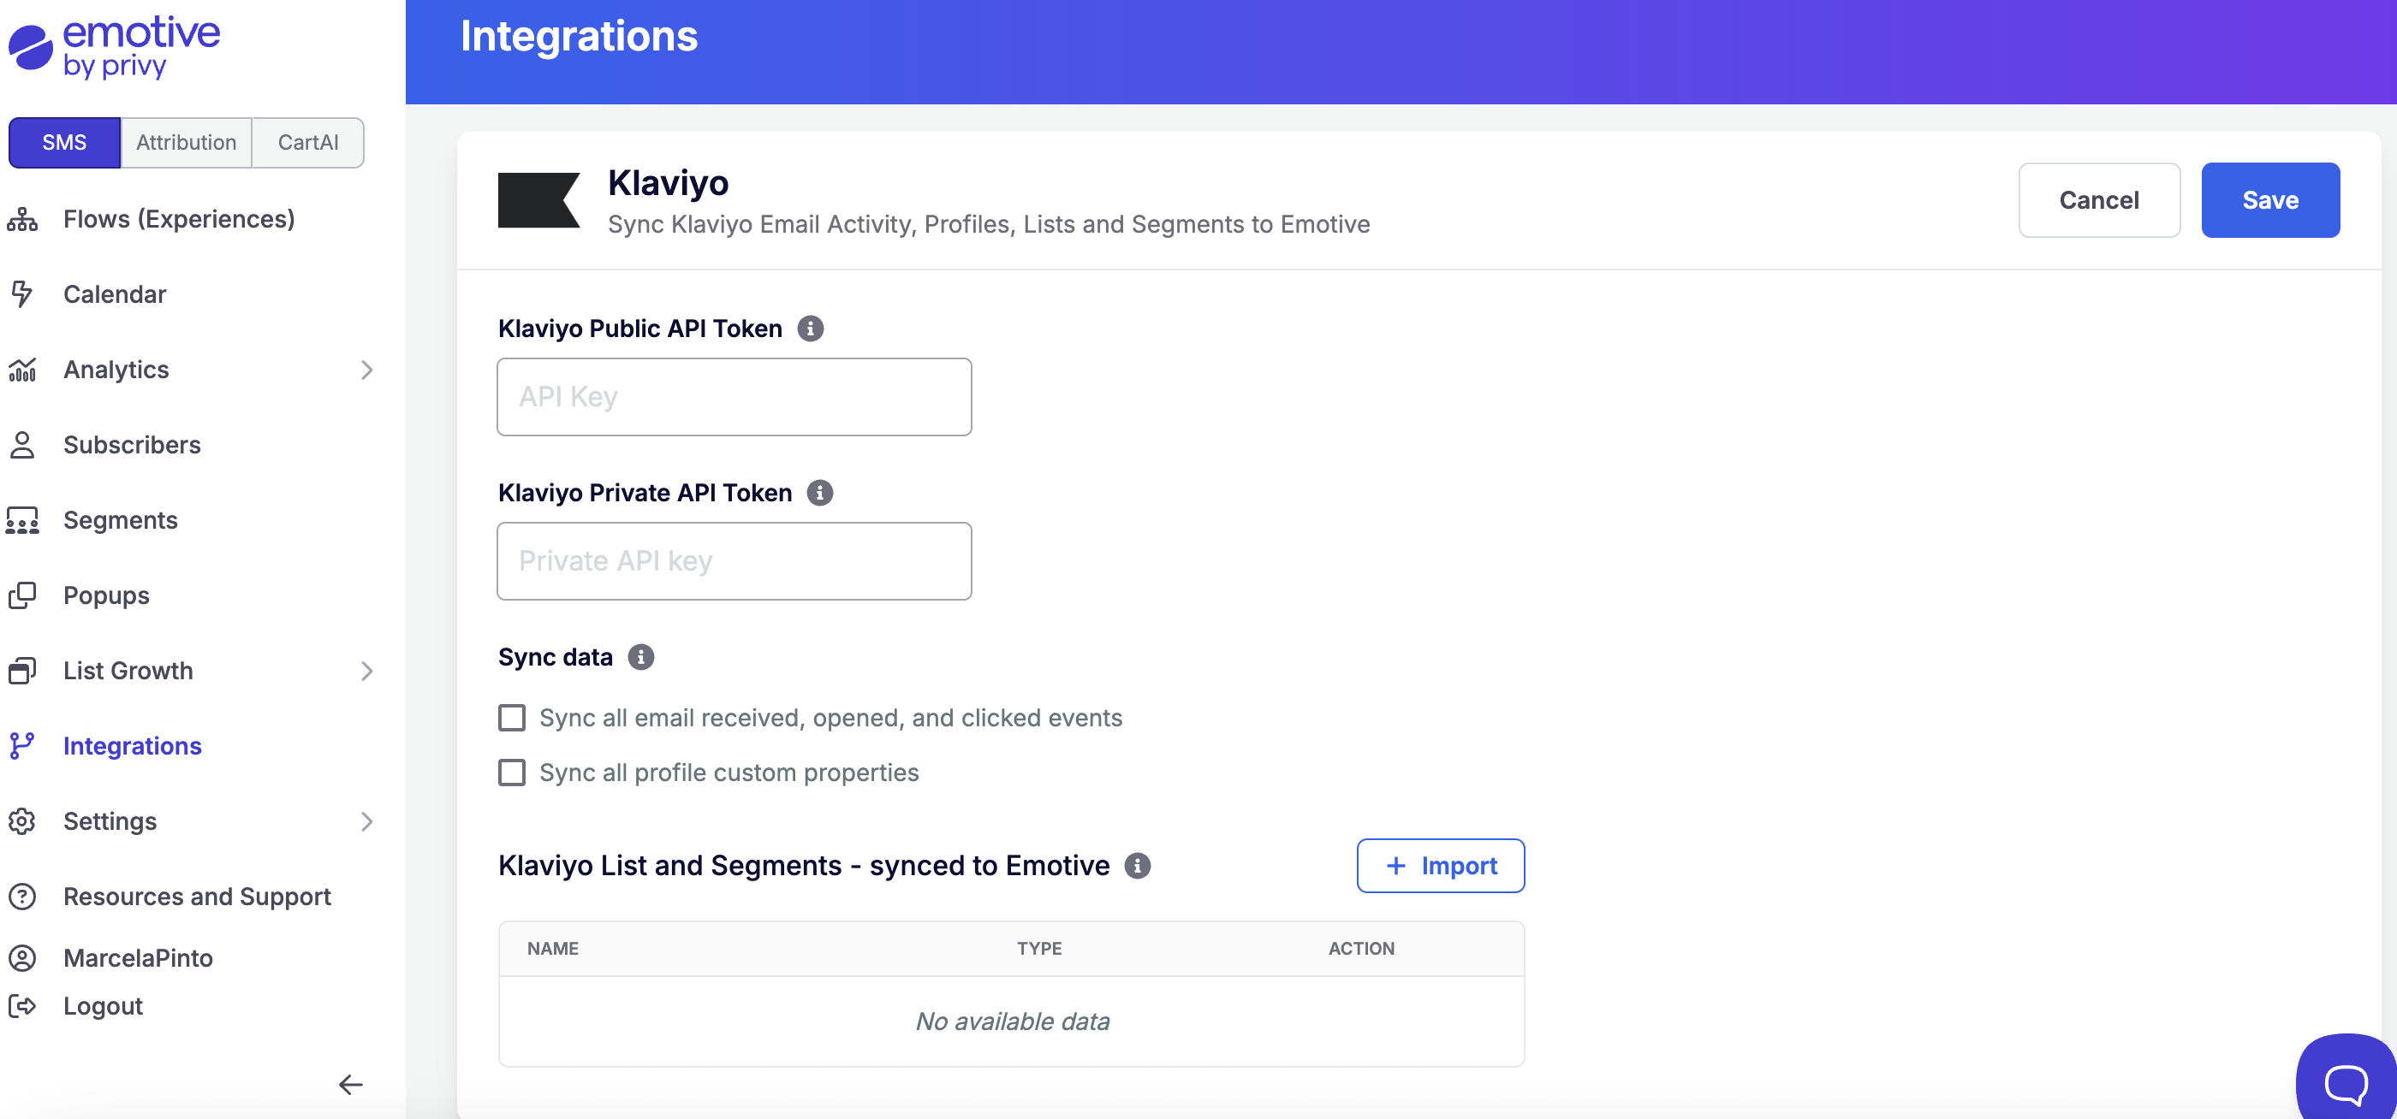Click the emotive by privy logo

pyautogui.click(x=115, y=46)
